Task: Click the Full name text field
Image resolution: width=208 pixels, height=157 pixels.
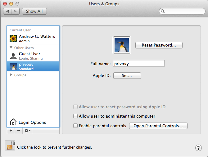Action: [x=138, y=63]
